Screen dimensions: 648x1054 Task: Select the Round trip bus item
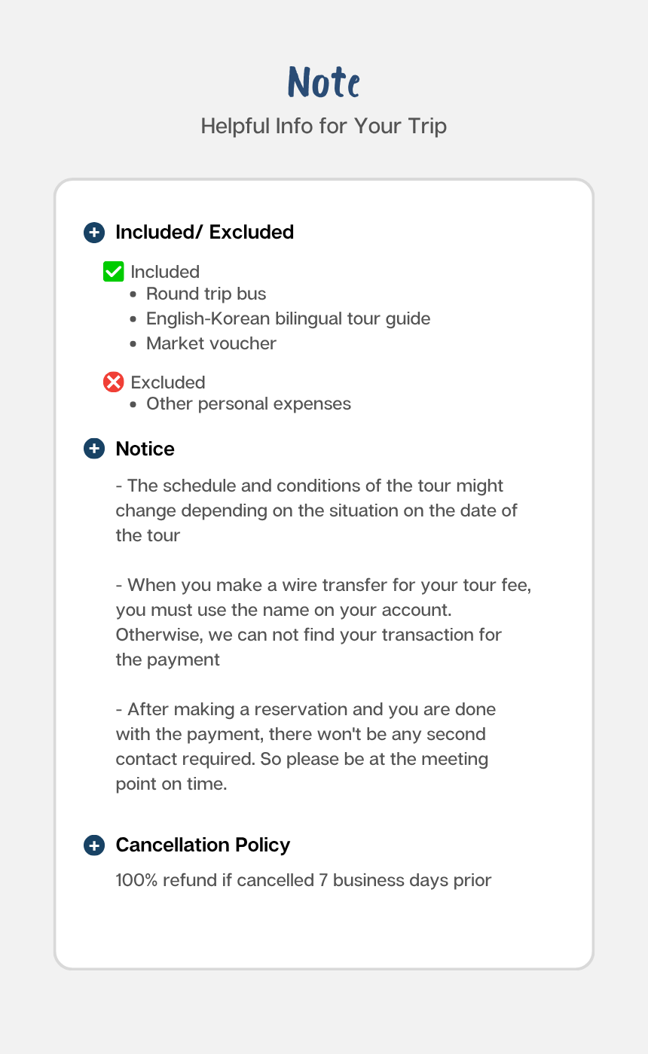206,294
